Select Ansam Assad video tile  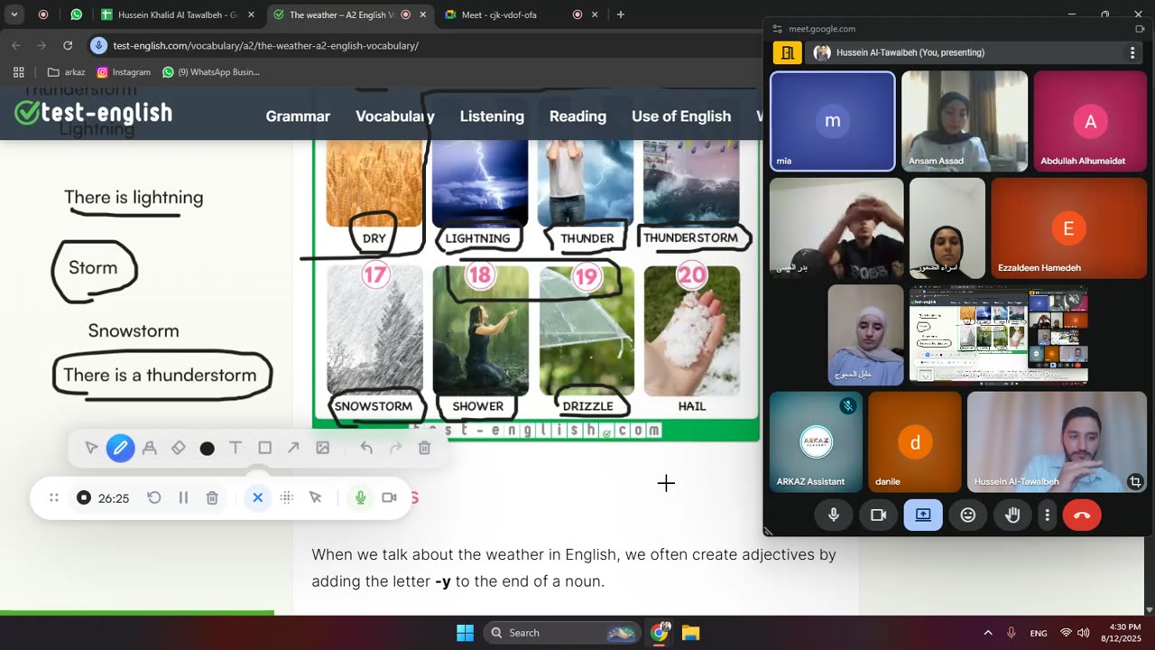pos(964,121)
